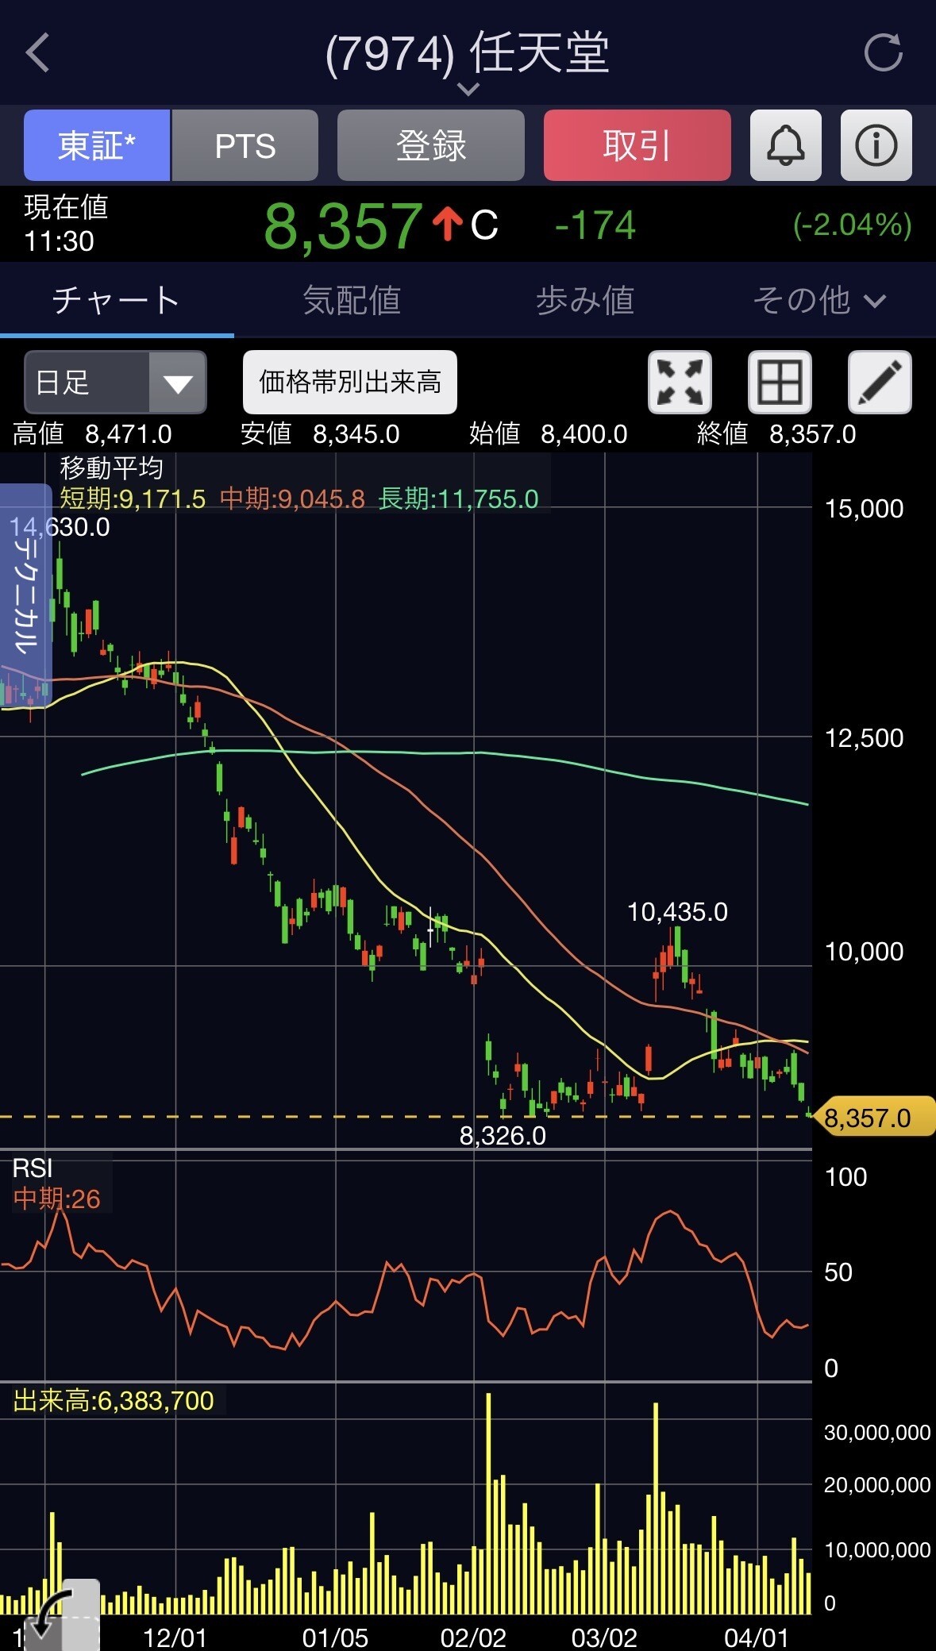Tap the 移動平均 indicator legend

(x=111, y=468)
